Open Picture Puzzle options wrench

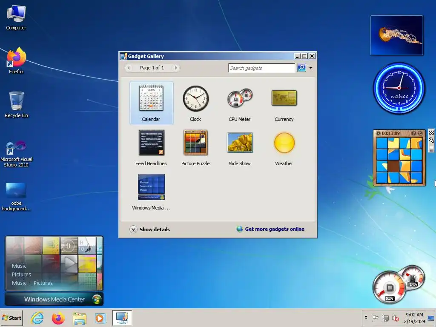click(x=431, y=140)
